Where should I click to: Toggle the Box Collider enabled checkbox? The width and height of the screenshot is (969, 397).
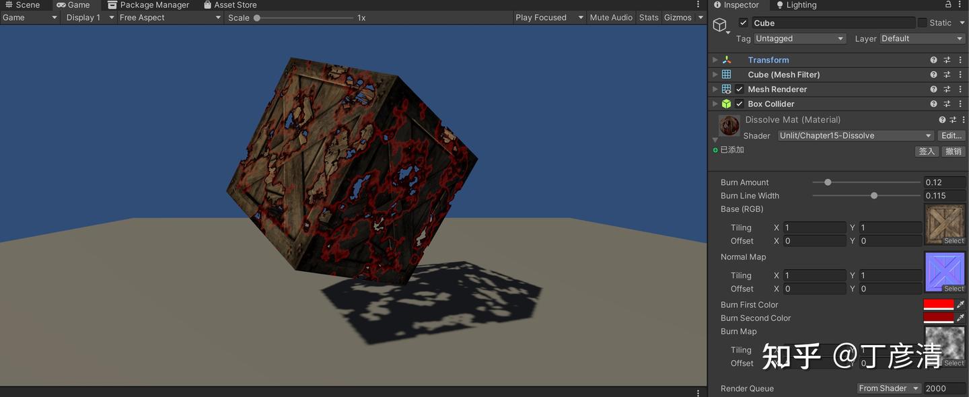pos(739,104)
